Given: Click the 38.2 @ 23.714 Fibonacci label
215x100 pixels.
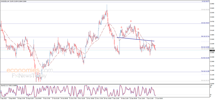Looking at the screenshot, I should (205, 36).
